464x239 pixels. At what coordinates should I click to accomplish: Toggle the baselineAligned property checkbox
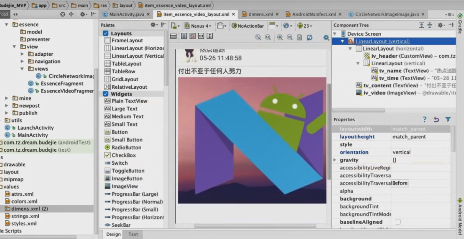coord(398,222)
